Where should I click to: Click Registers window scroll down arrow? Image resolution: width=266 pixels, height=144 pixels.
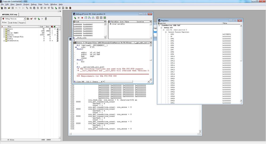[241, 101]
